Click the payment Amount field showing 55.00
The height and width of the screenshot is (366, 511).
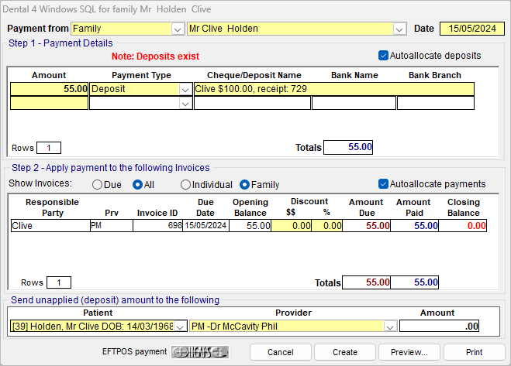tap(49, 89)
